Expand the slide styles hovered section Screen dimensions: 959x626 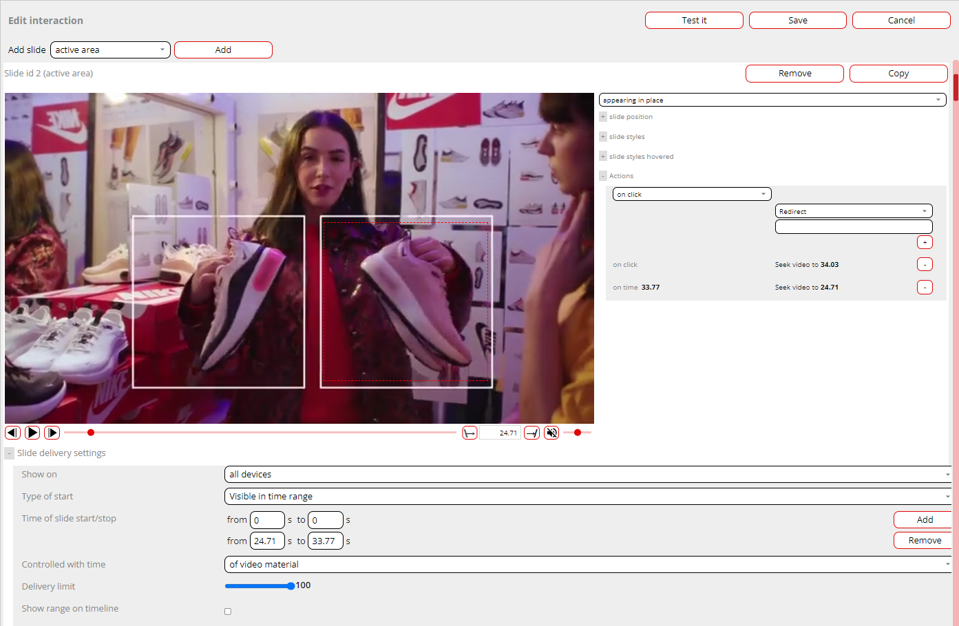click(x=603, y=157)
